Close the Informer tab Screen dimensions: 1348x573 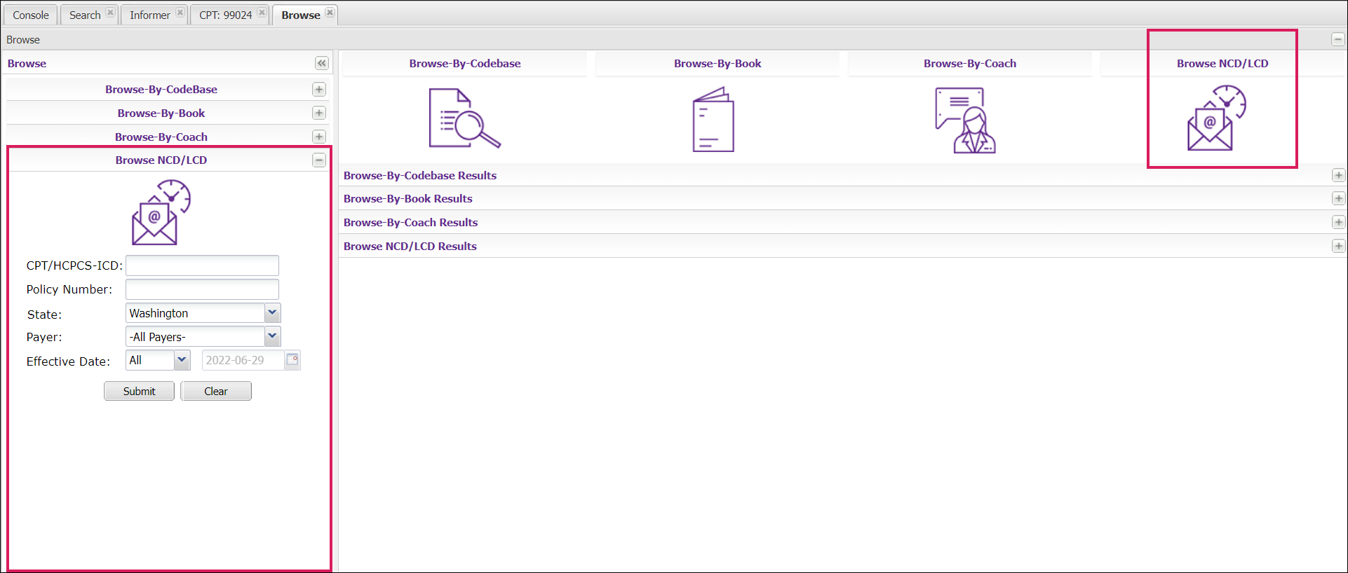coord(180,13)
